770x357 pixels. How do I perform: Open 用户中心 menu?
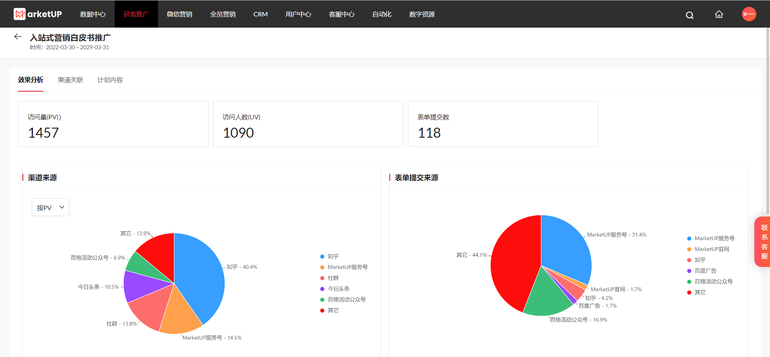coord(298,14)
